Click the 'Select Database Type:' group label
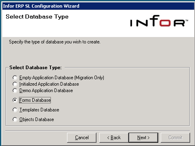The width and height of the screenshot is (195, 146). [36, 68]
